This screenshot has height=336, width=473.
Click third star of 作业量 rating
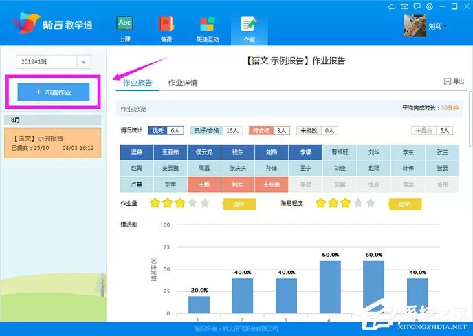pyautogui.click(x=180, y=202)
